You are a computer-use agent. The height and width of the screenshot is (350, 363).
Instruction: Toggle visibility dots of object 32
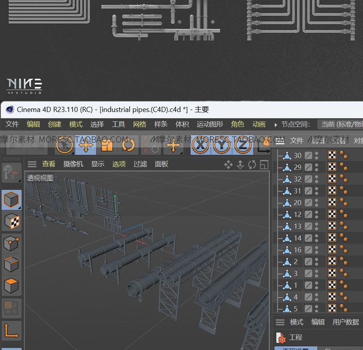(x=317, y=179)
